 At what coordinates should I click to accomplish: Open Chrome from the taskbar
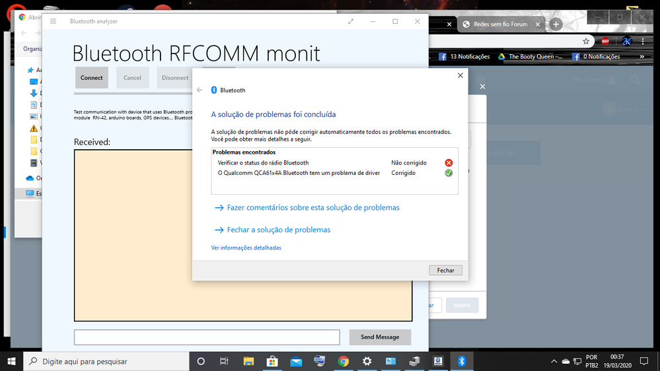(344, 361)
